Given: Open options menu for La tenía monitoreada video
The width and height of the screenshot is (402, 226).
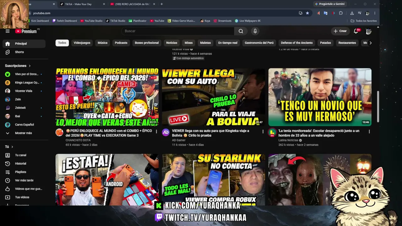Looking at the screenshot, I should pyautogui.click(x=369, y=132).
